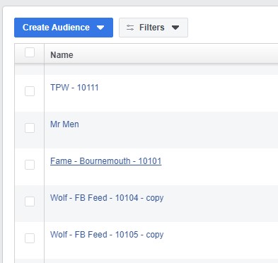Screen dimensions: 278x263
Task: Expand the Filters dropdown arrow
Action: pyautogui.click(x=175, y=28)
